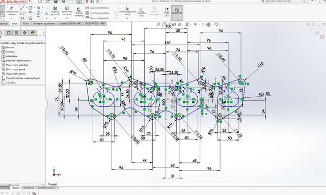Click Przenieś elementy button
The width and height of the screenshot is (326, 195).
click(97, 18)
